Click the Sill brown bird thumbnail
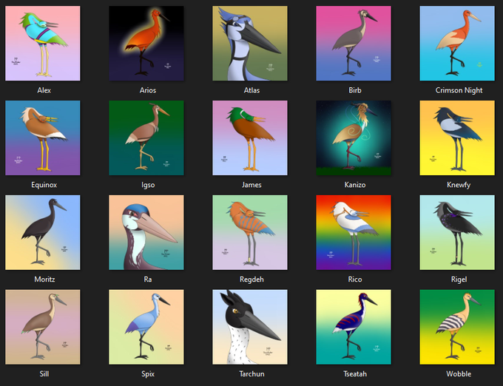 tap(43, 327)
